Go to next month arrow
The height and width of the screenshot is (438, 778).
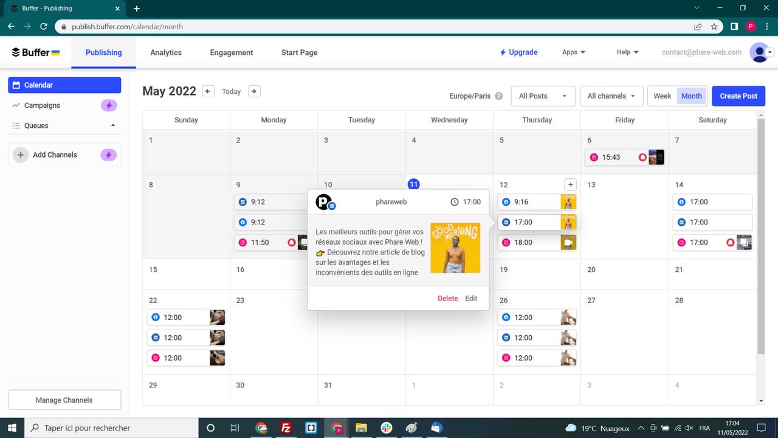pyautogui.click(x=254, y=91)
